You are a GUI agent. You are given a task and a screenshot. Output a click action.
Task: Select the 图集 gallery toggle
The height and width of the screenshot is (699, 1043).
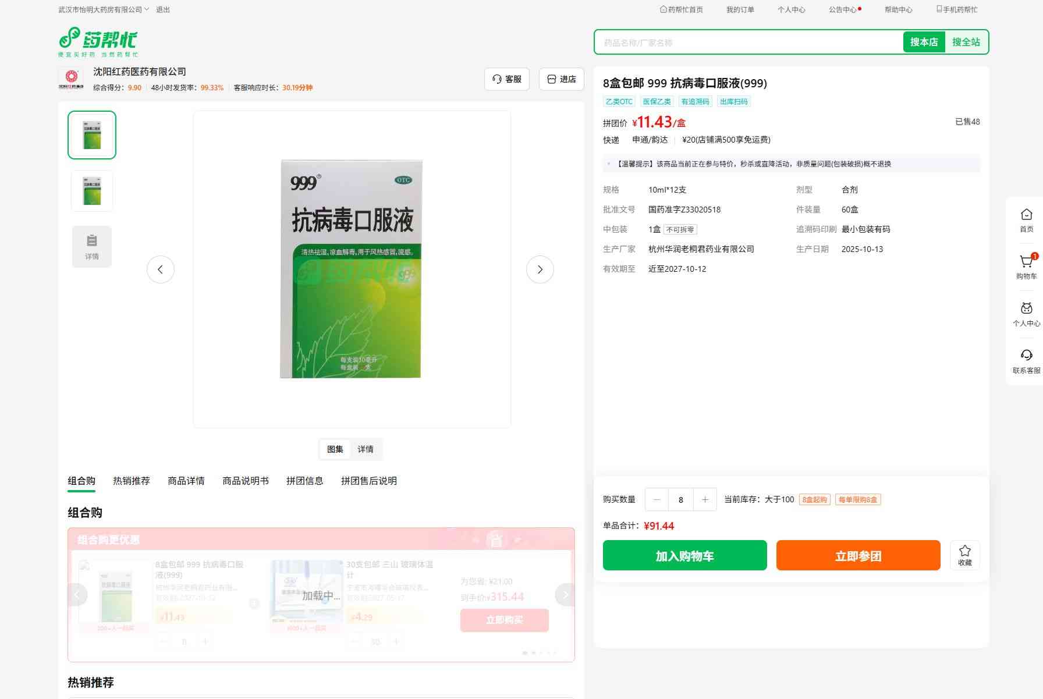click(335, 449)
